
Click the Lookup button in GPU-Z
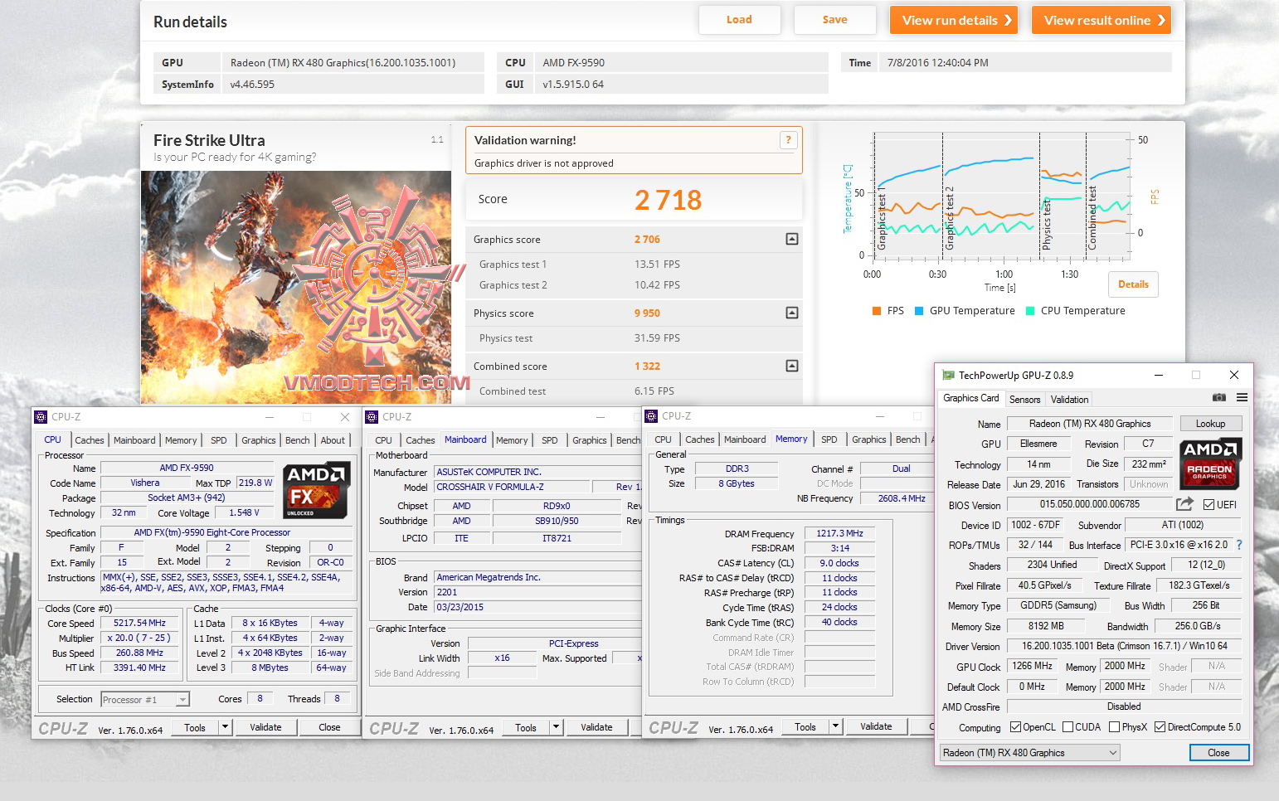pos(1210,424)
